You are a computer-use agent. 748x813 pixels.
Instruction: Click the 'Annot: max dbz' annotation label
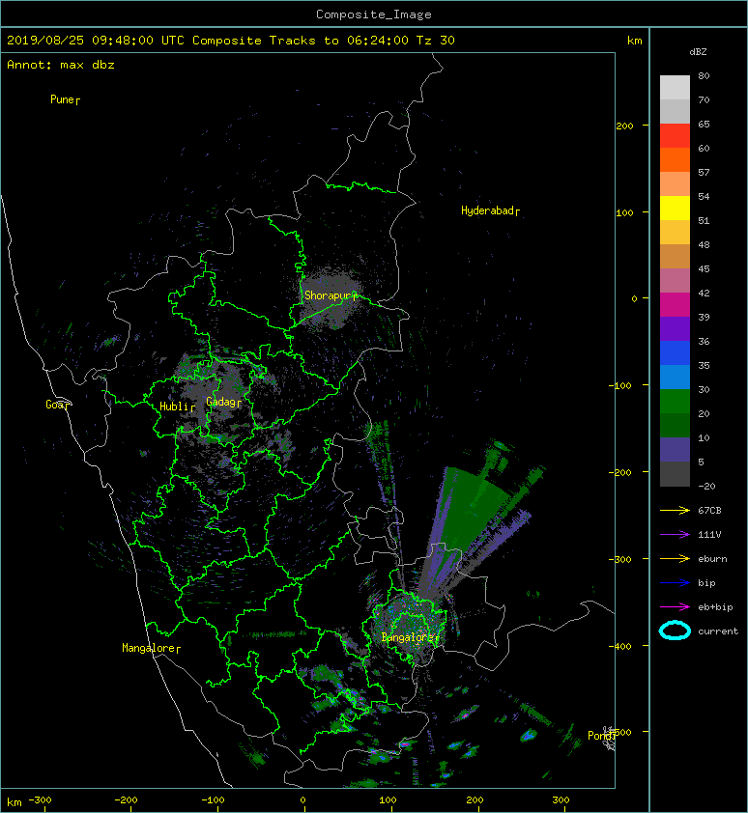(61, 65)
